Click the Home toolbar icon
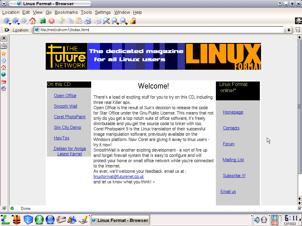This screenshot has width=302, height=226. [32, 21]
